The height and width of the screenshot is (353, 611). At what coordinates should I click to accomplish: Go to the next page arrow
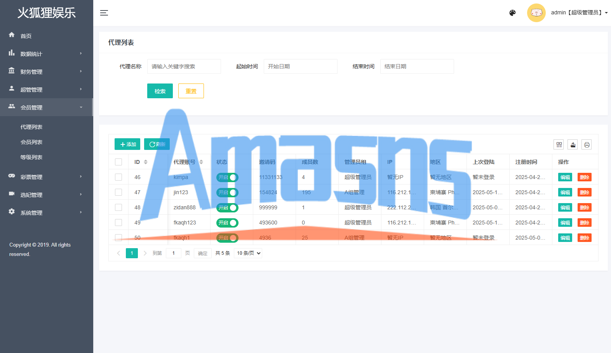145,253
